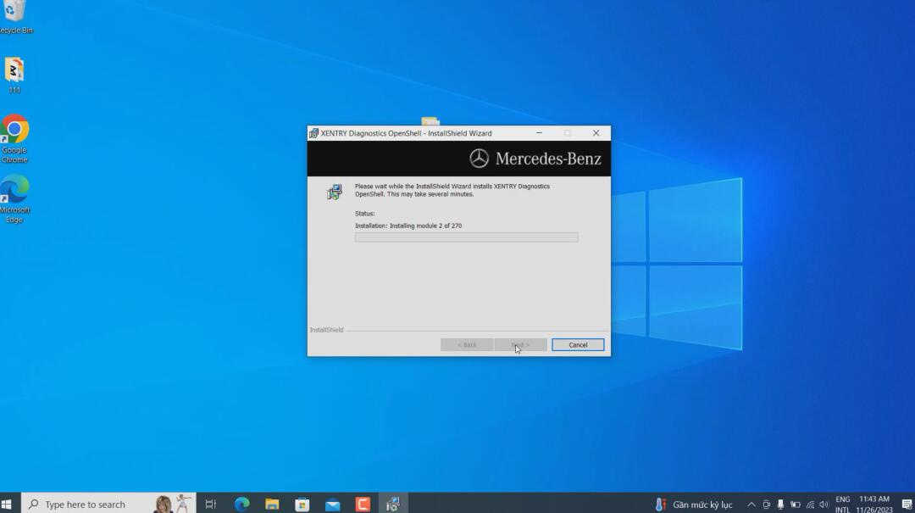Image resolution: width=915 pixels, height=513 pixels.
Task: Close the InstallShield Wizard window
Action: click(596, 133)
